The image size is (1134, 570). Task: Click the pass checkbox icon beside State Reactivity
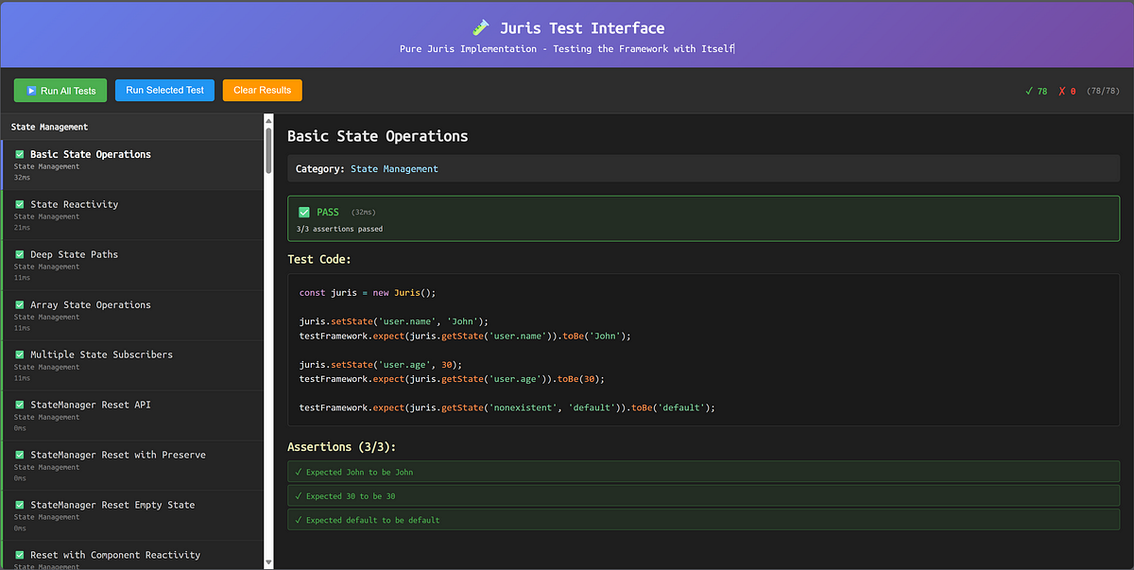19,204
